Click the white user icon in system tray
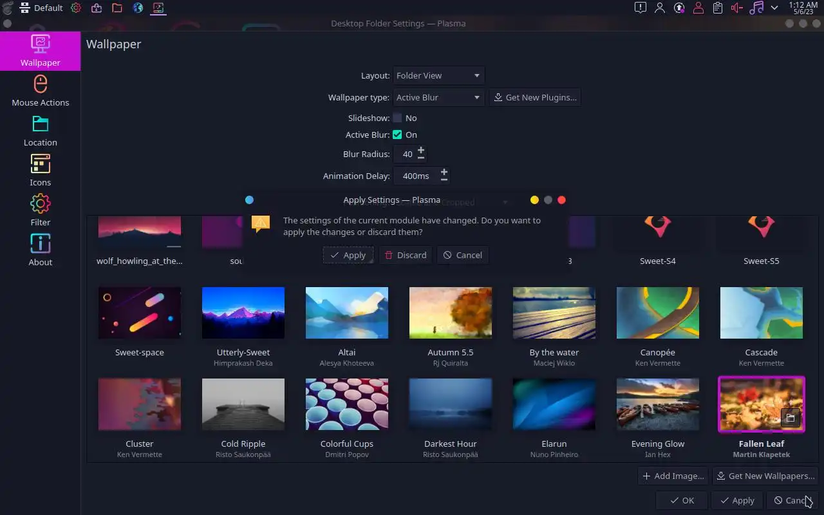This screenshot has width=824, height=515. point(659,8)
